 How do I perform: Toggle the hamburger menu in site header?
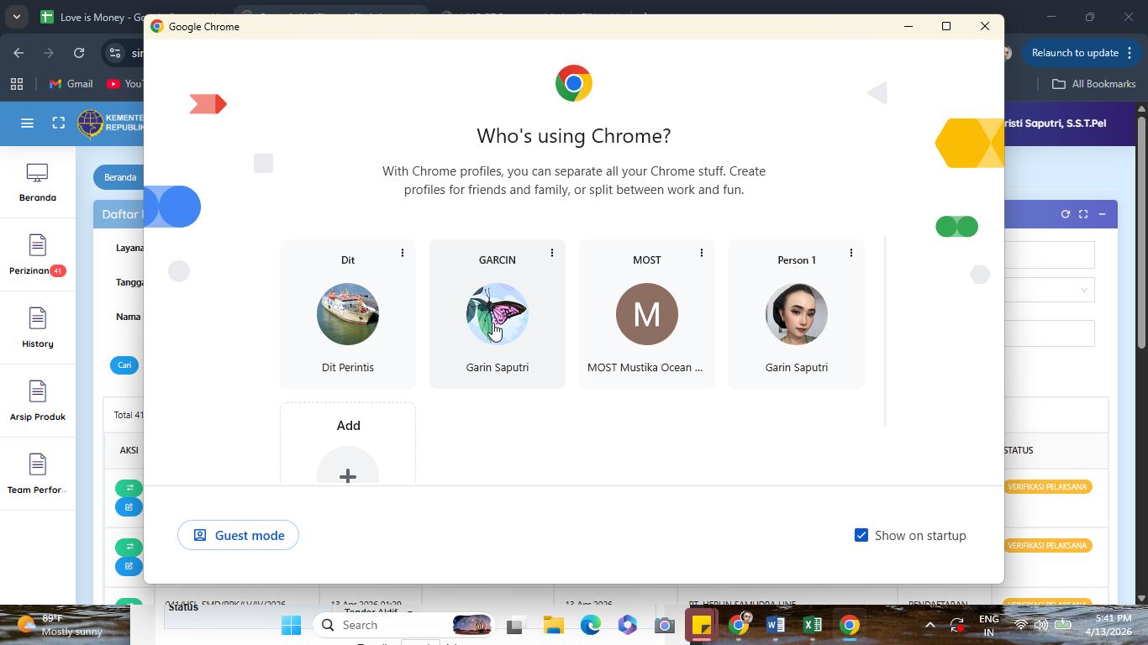click(x=27, y=123)
